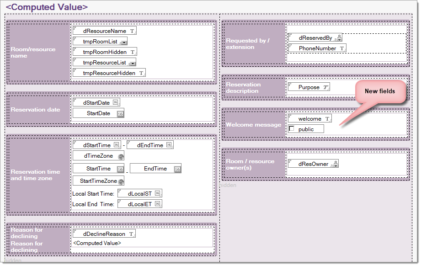Screen dimensions: 421x266
Task: Select the welcome text field
Action: 309,119
